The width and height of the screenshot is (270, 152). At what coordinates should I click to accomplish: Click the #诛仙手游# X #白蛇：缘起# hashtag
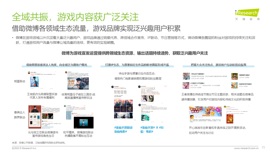click(152, 129)
